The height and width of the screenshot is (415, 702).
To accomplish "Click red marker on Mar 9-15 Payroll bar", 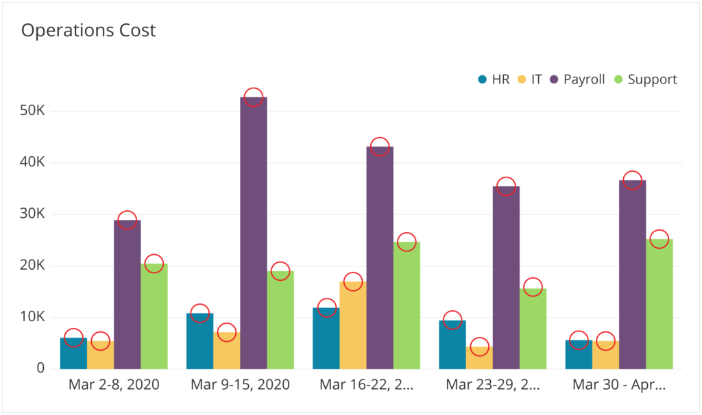I will (254, 97).
